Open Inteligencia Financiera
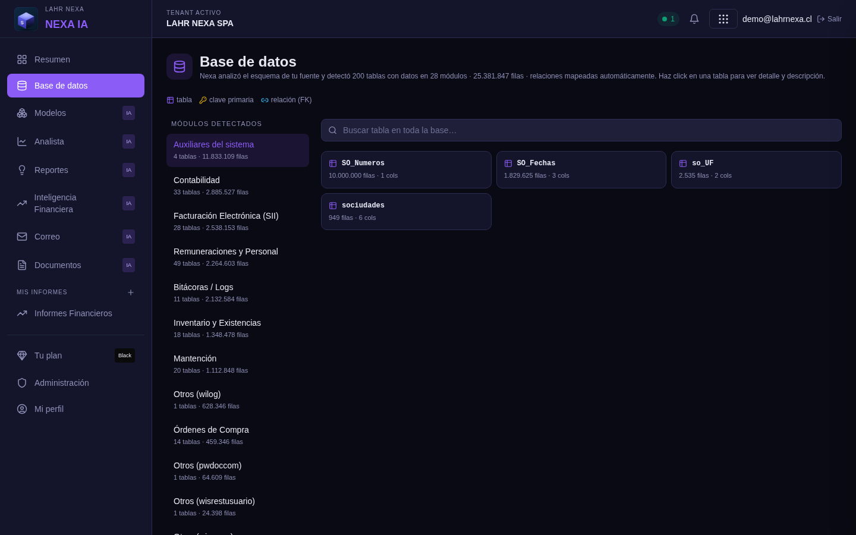This screenshot has width=856, height=535. pos(75,203)
